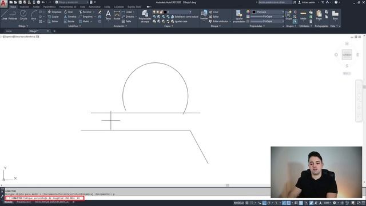Select the Polilínea tool
366x206 pixels.
pyautogui.click(x=13, y=15)
